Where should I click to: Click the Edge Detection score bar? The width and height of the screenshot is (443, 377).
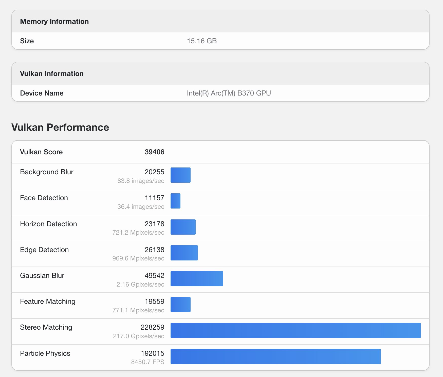click(x=184, y=253)
